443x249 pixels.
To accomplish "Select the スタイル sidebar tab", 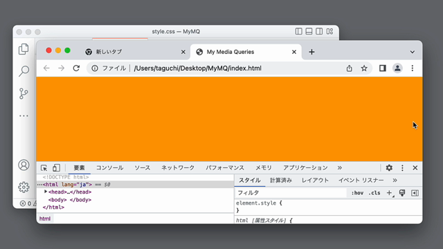I will [x=250, y=180].
